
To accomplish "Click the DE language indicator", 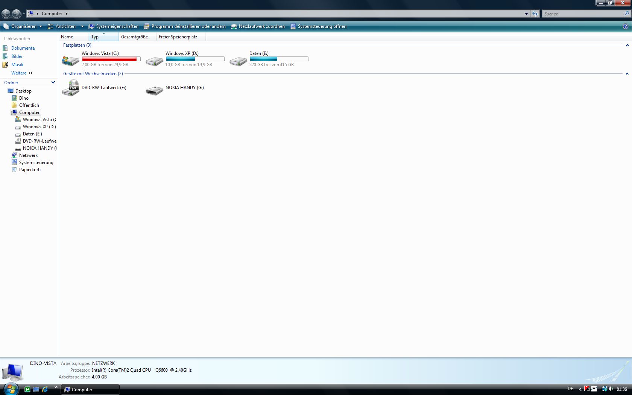I will click(x=570, y=389).
